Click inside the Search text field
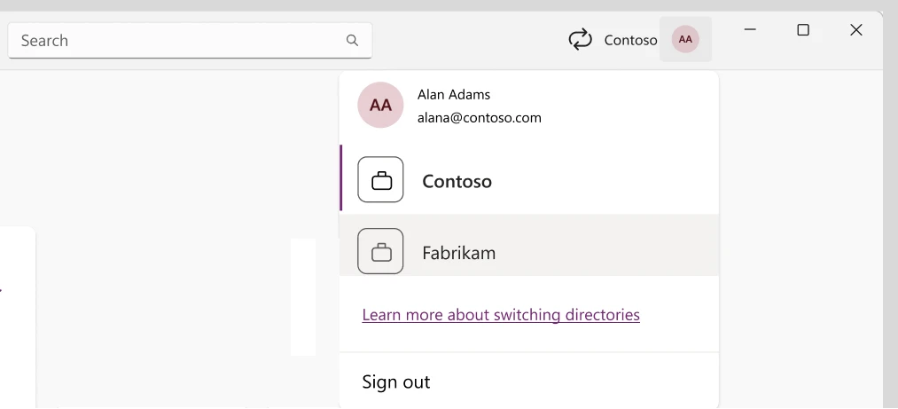The image size is (898, 409). [177, 40]
